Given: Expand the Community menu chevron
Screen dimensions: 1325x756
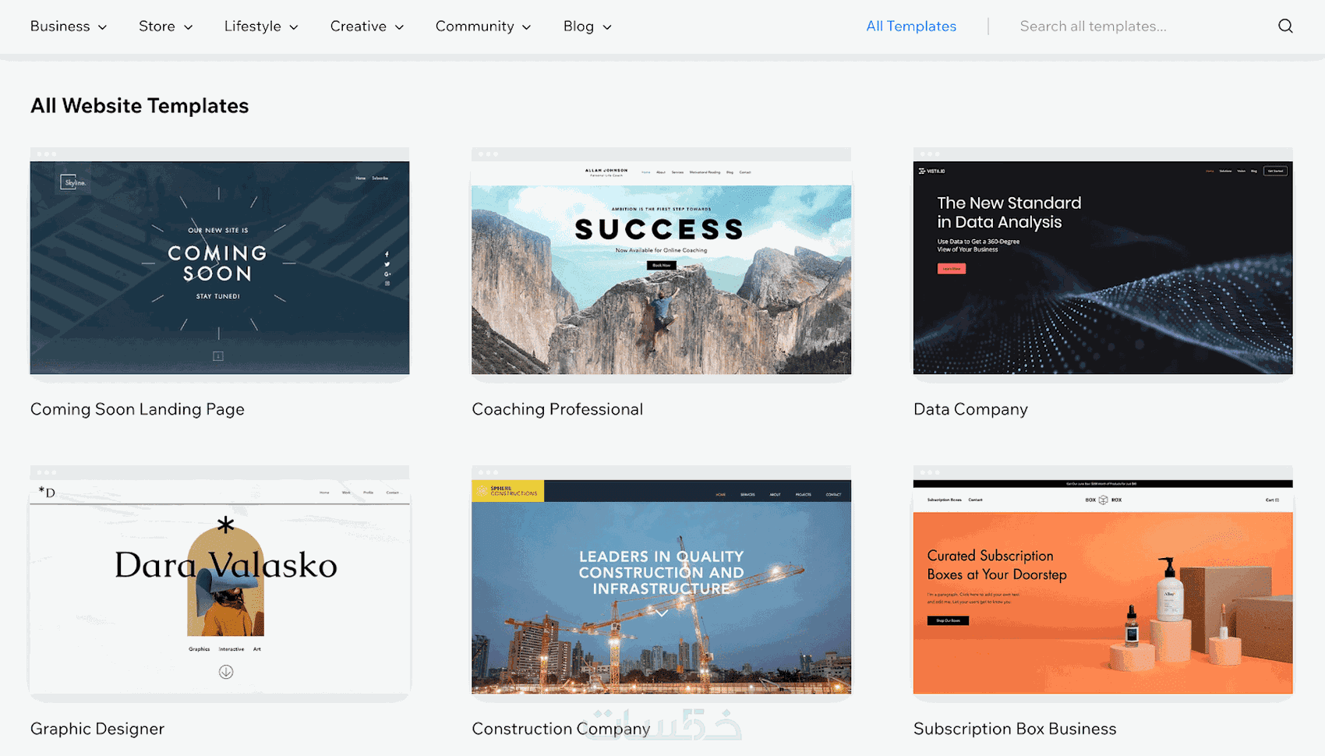Looking at the screenshot, I should (x=527, y=27).
